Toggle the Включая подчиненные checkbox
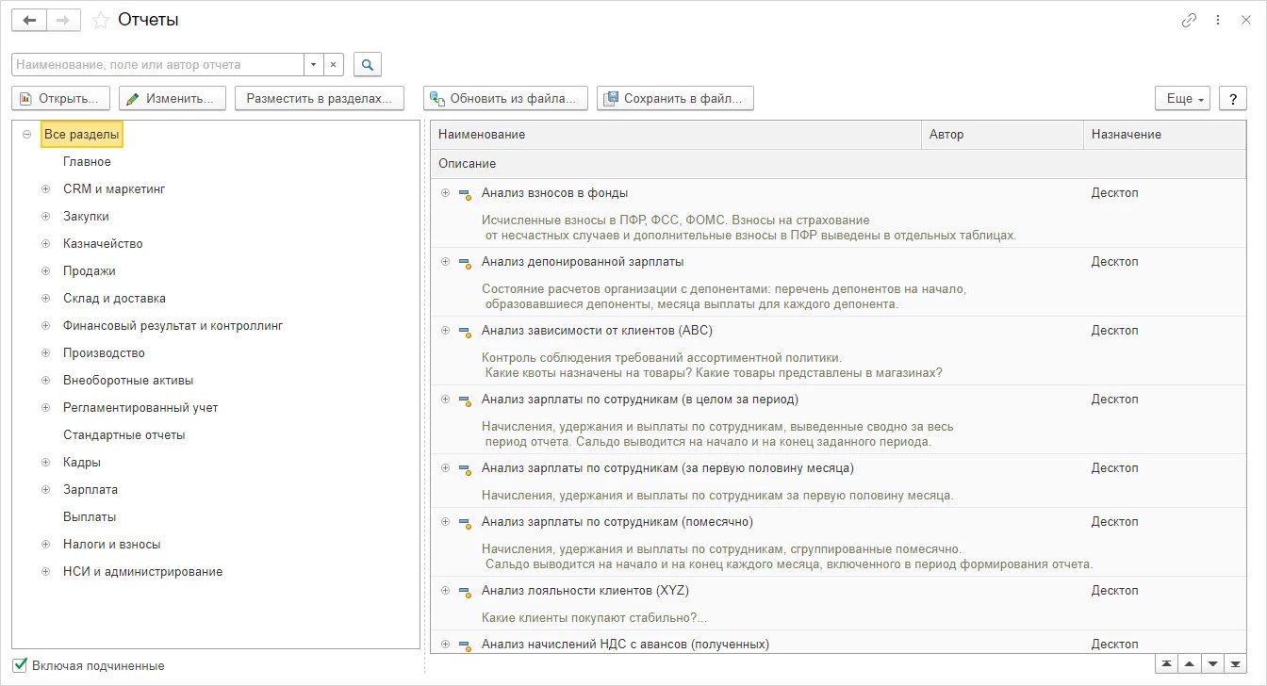 click(x=21, y=665)
